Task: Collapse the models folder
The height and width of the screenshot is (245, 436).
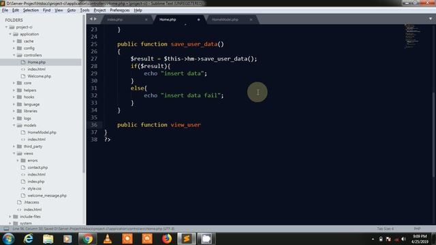Action: tap(14, 125)
